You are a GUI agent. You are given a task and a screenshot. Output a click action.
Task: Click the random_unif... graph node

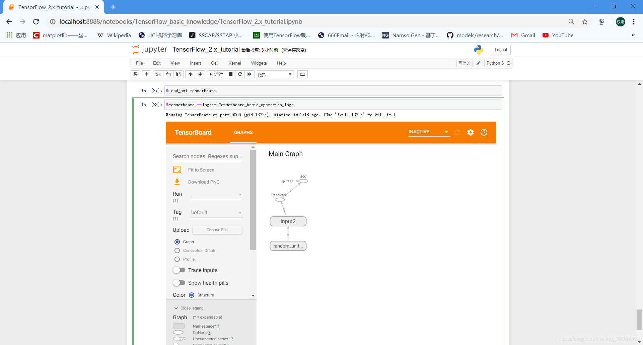tap(288, 246)
